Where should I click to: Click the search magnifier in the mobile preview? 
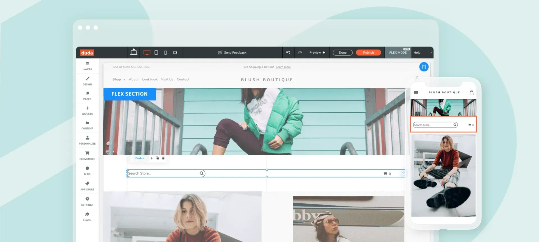[x=455, y=125]
